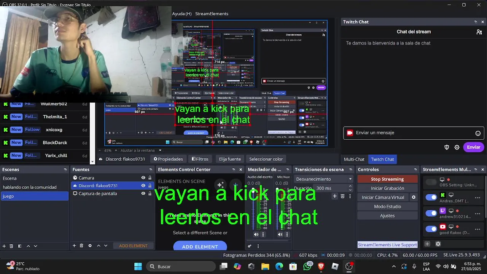Screen dimensions: 487x274
Task: Toggle lock on Camara source
Action: [150, 178]
